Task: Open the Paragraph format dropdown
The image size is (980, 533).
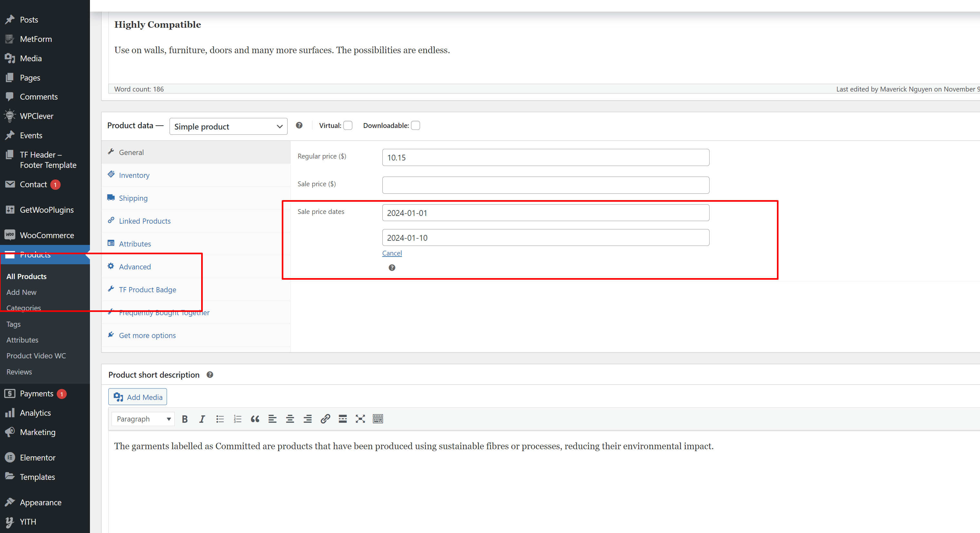Action: (x=143, y=419)
